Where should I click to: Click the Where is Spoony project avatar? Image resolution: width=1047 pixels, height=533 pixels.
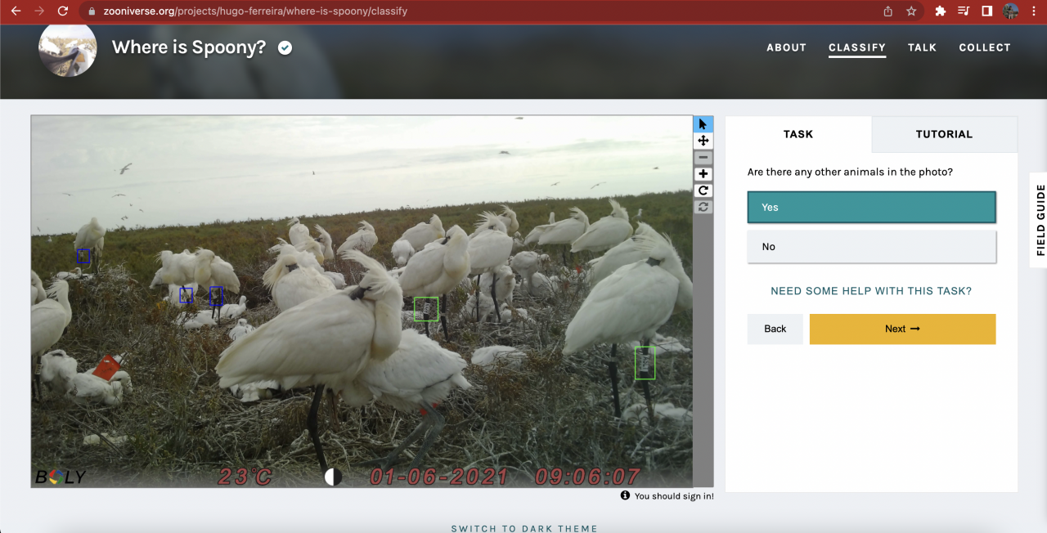pyautogui.click(x=68, y=48)
